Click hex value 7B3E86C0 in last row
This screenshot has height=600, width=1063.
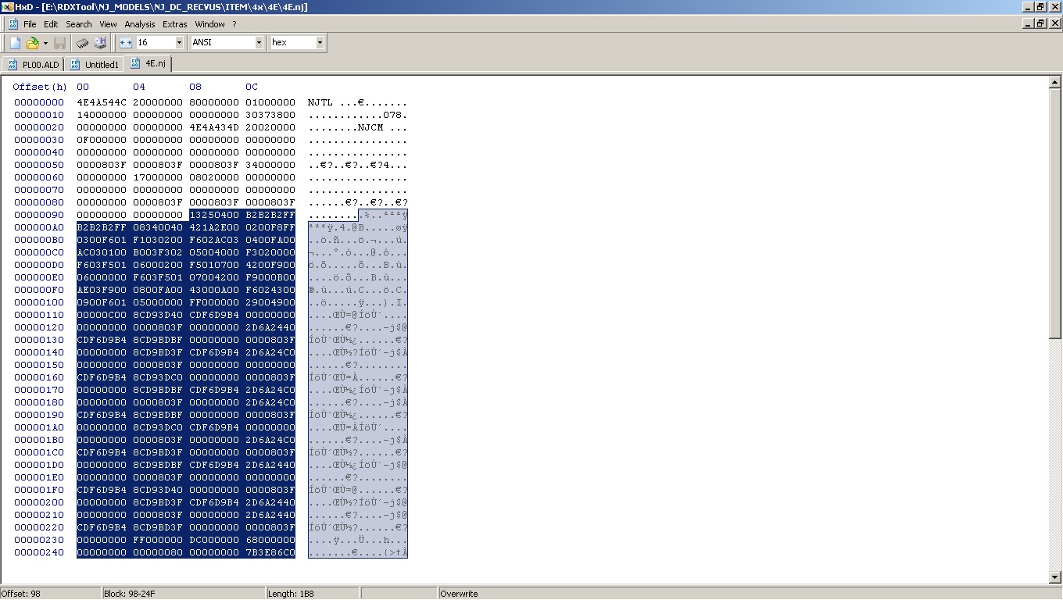270,552
